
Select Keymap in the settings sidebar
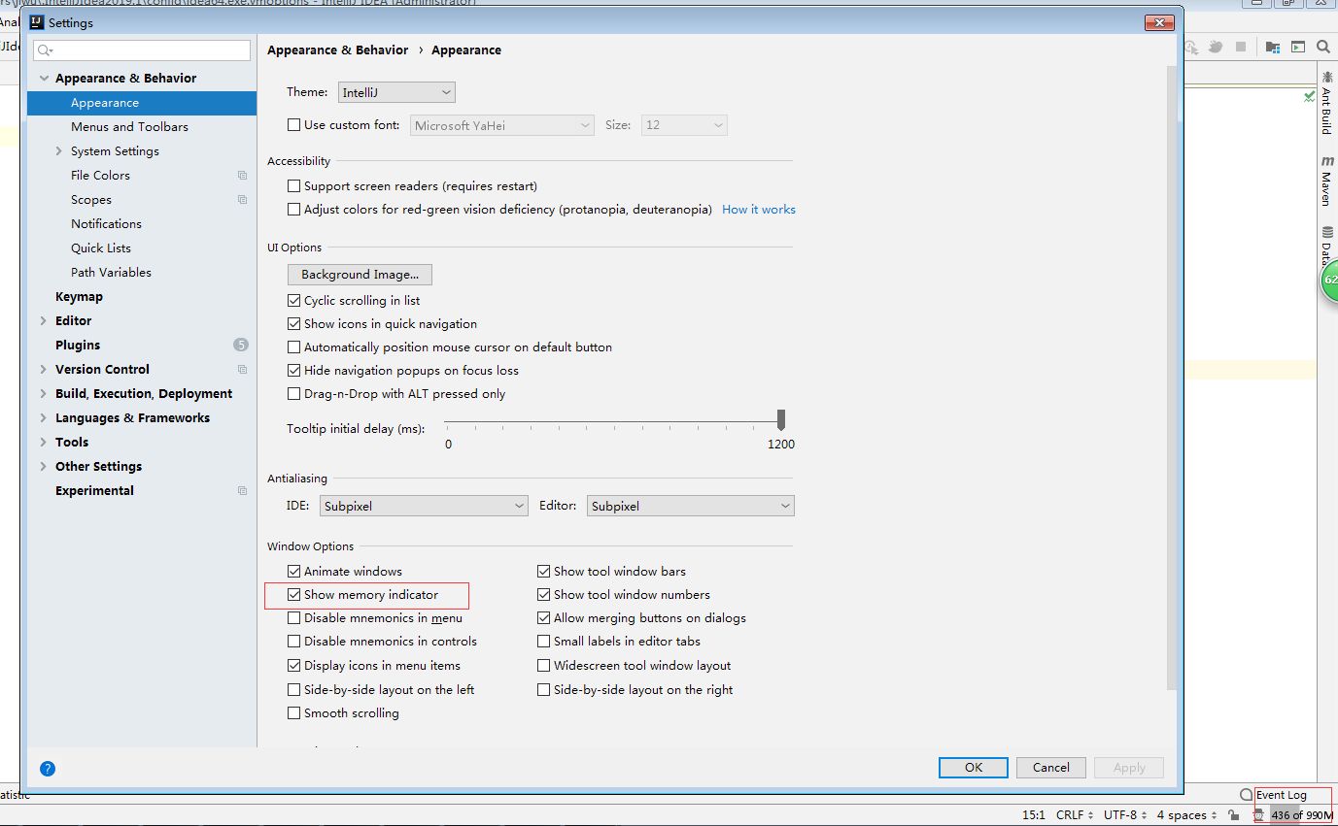tap(79, 297)
